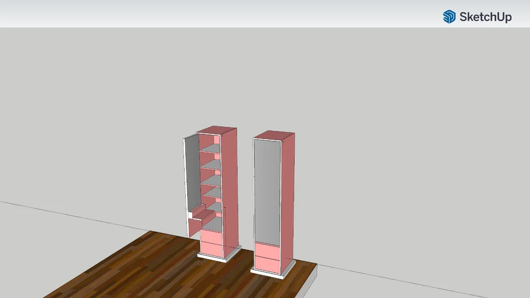Click the SketchUp wordmark text

[x=485, y=17]
